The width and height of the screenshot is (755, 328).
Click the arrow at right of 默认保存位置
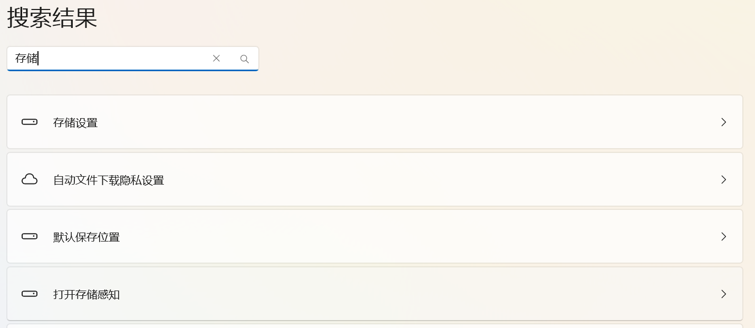723,237
